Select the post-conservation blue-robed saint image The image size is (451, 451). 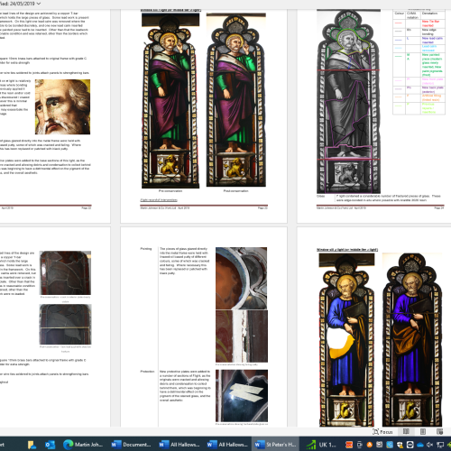coord(412,340)
